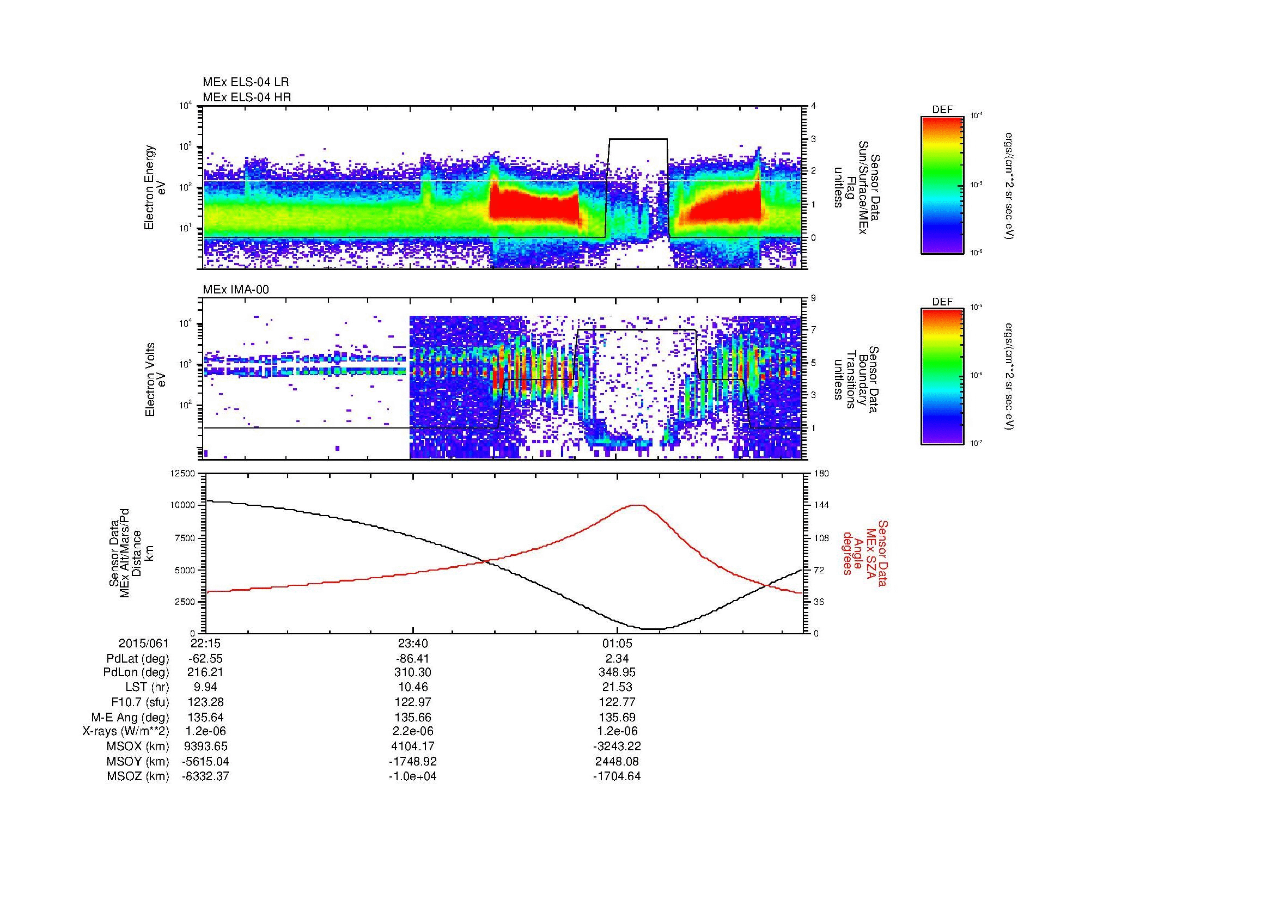Click the 'MEx IMA-00' panel title
Image resolution: width=1274 pixels, height=900 pixels.
pos(236,290)
